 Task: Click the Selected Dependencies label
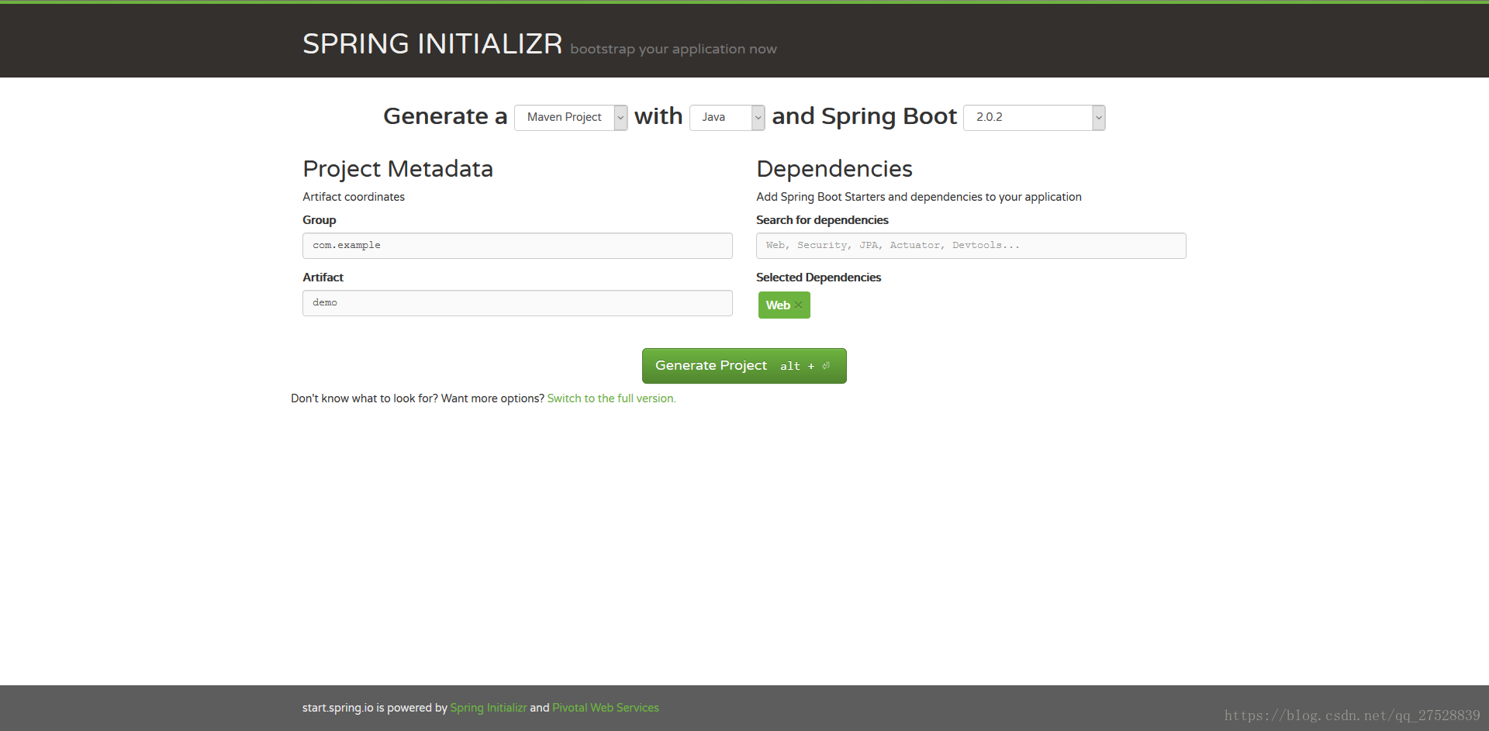coord(818,278)
